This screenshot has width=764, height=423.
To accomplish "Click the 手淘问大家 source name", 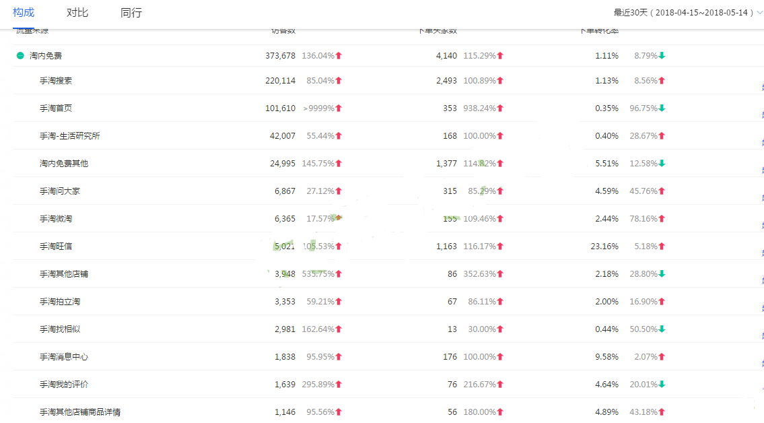I will click(60, 191).
